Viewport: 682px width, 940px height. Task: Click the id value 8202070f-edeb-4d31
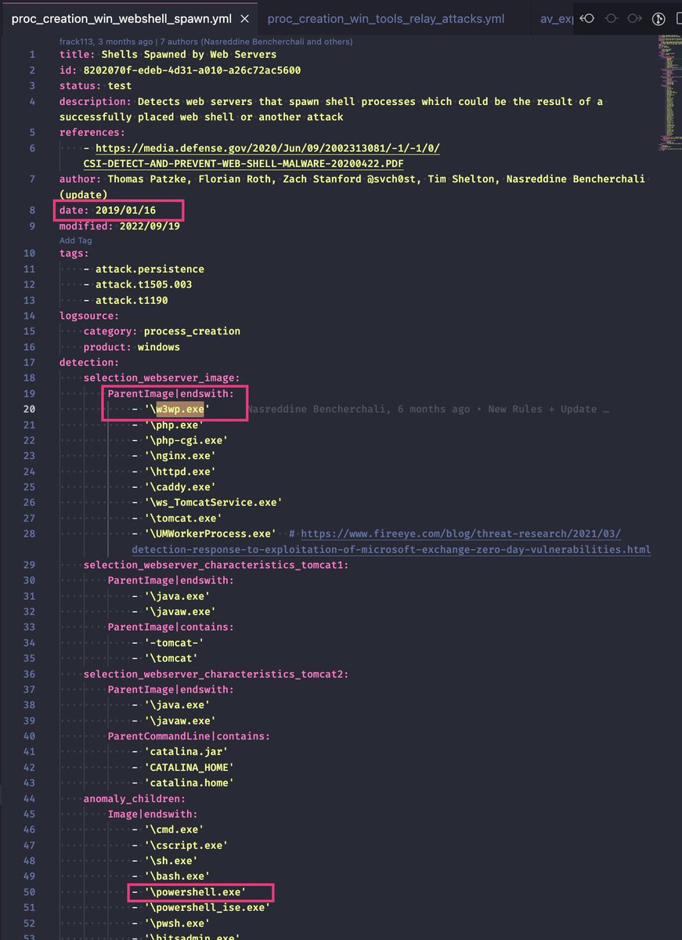pos(192,70)
